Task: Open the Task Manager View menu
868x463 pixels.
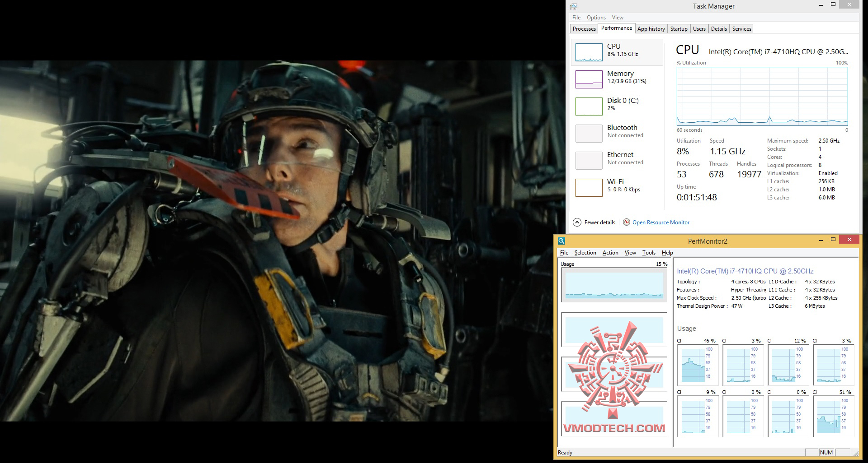Action: coord(618,18)
